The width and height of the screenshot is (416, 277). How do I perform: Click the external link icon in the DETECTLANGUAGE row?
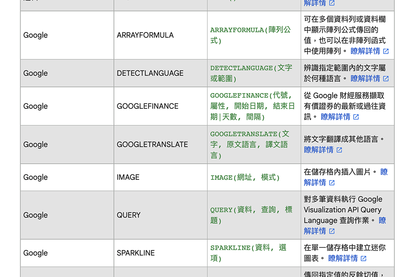point(385,79)
